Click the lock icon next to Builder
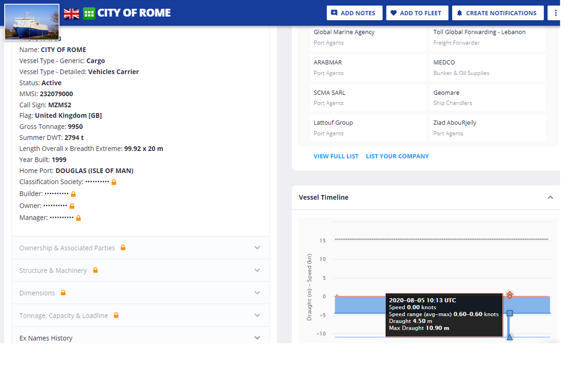The height and width of the screenshot is (375, 578). point(73,194)
